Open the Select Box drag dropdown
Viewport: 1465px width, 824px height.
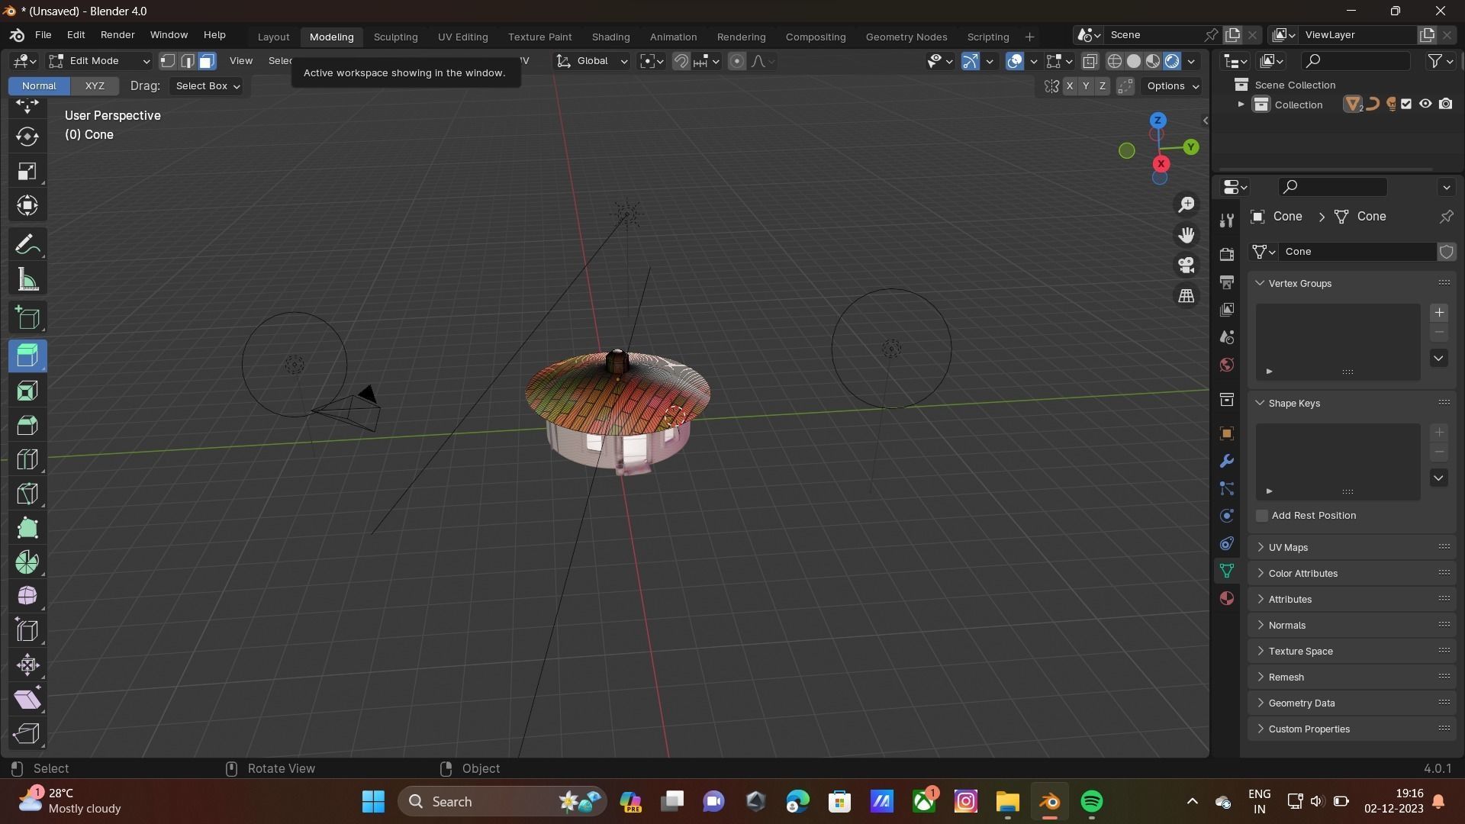[207, 86]
